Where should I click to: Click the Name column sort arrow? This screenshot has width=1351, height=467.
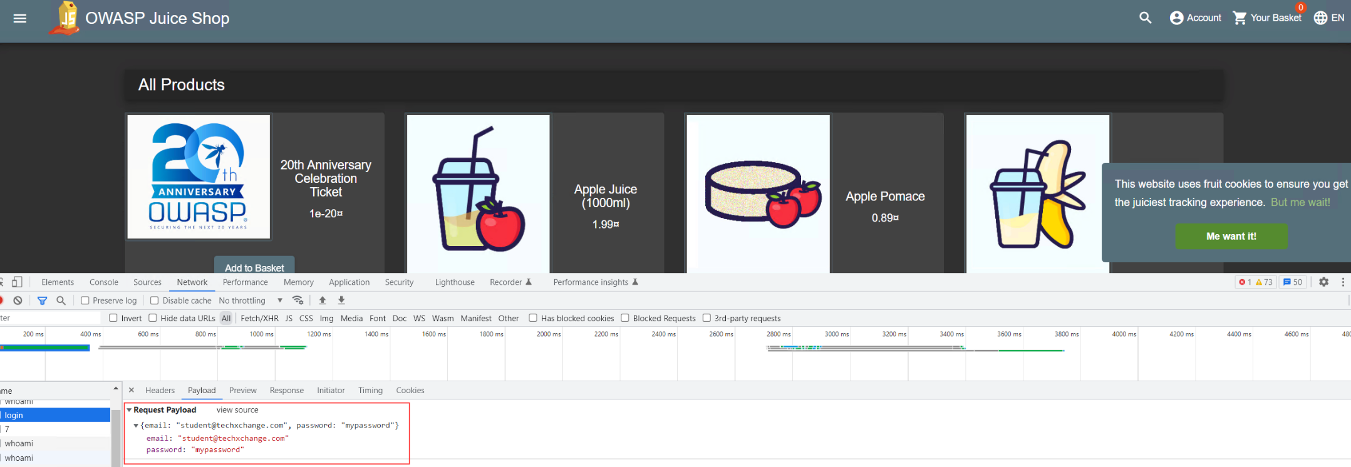116,389
